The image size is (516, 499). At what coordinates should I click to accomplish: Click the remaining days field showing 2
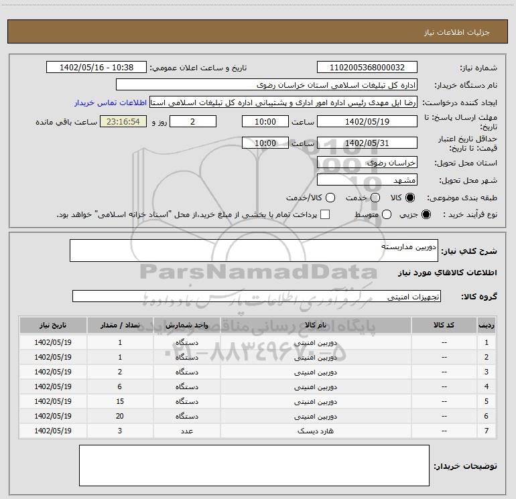pyautogui.click(x=193, y=122)
